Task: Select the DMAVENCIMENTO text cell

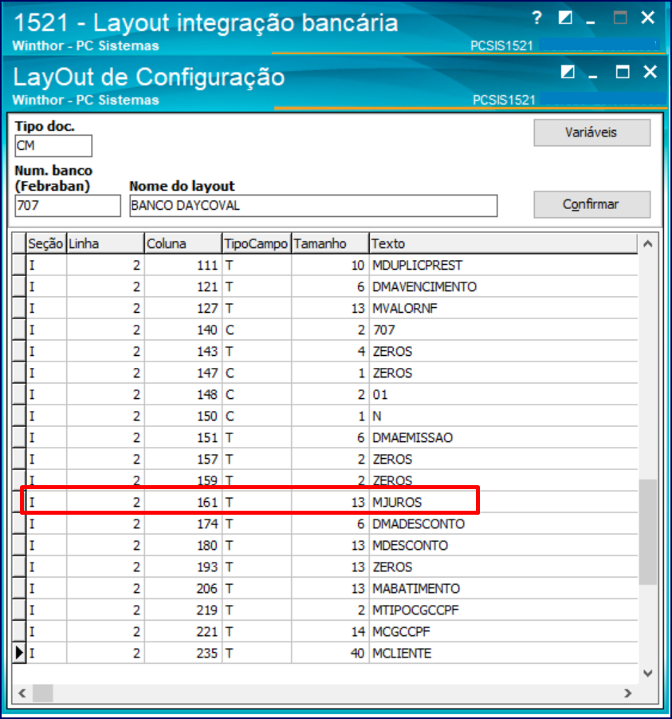Action: (504, 286)
